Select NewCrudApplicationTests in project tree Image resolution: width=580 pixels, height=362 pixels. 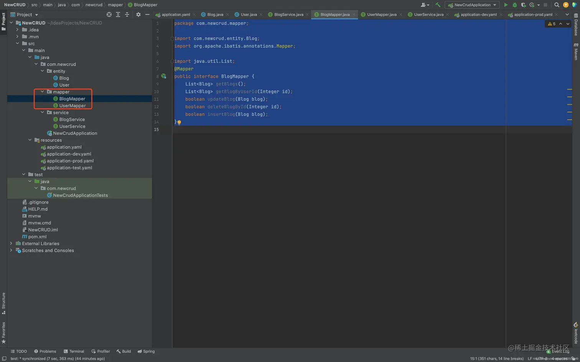[81, 195]
